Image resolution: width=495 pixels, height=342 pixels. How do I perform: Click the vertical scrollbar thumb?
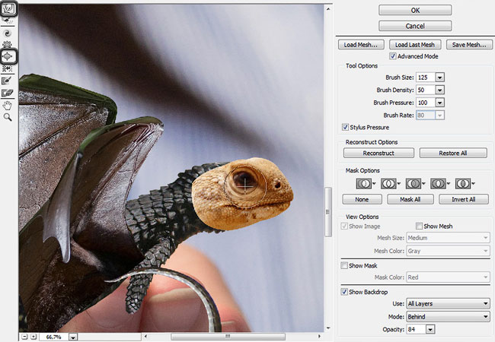tap(328, 211)
